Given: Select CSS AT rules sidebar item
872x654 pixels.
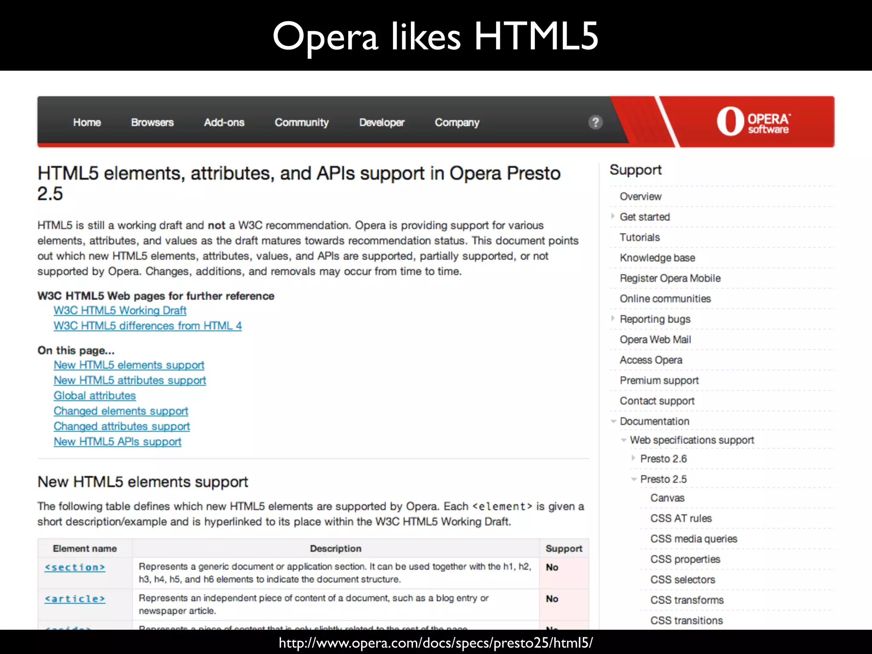Looking at the screenshot, I should (x=681, y=518).
